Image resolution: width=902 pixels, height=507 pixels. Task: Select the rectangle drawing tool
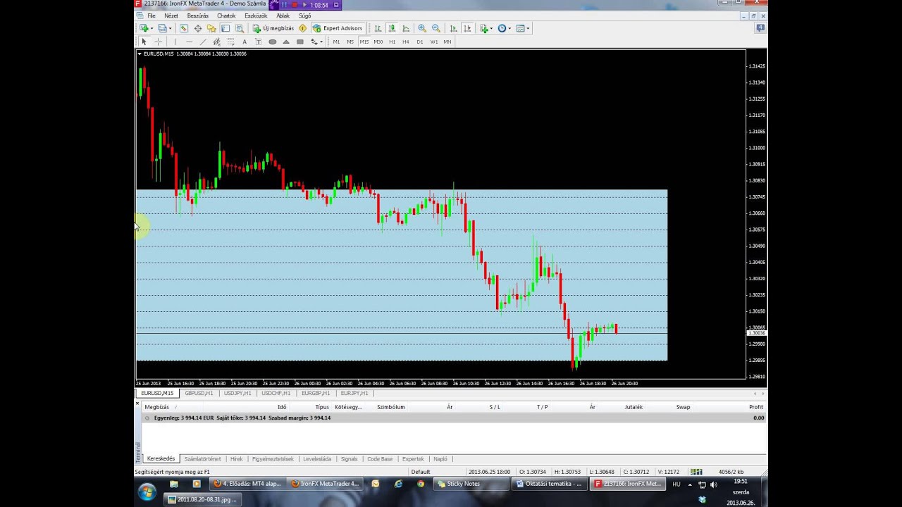pos(300,42)
